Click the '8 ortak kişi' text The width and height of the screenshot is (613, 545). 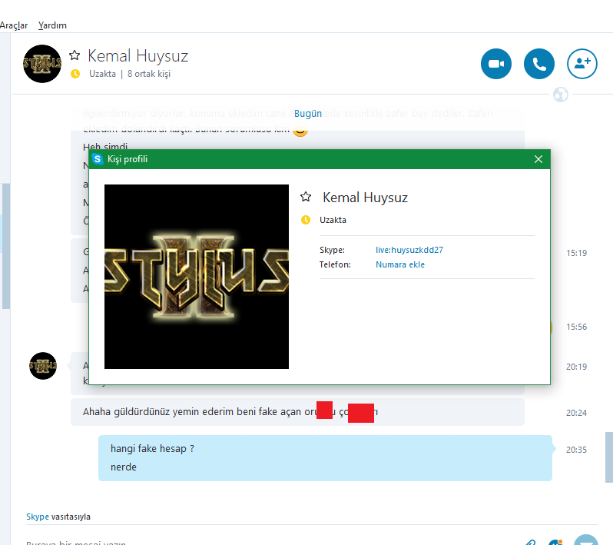pyautogui.click(x=149, y=74)
